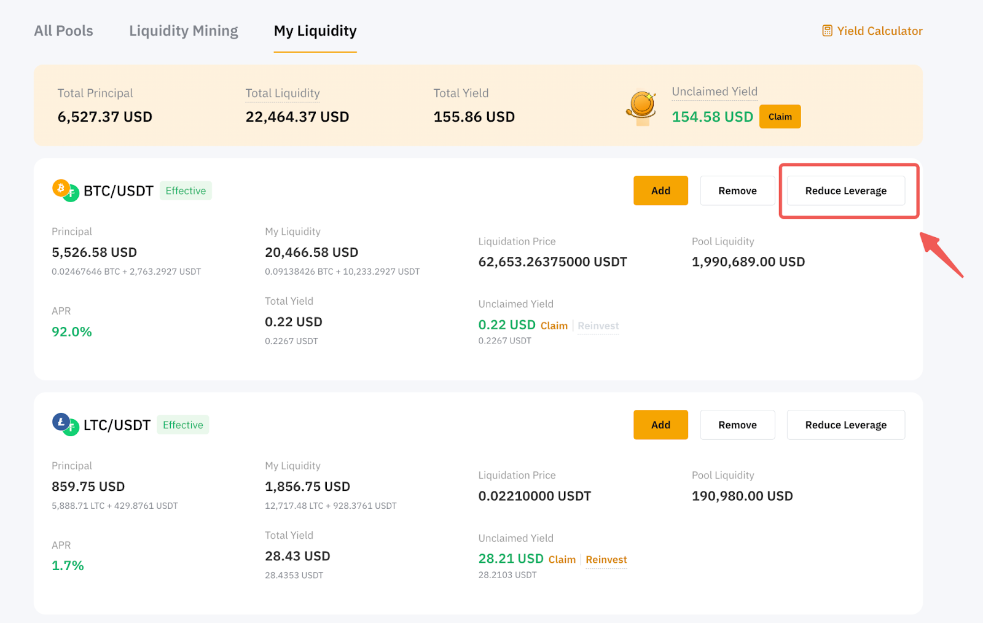Screen dimensions: 983x623
Task: Click the LTC/USDT pair coin icon
Action: [x=65, y=424]
